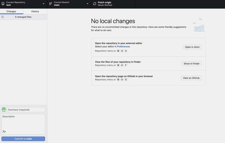
Task: Click the Commit to main button
Action: [23, 139]
